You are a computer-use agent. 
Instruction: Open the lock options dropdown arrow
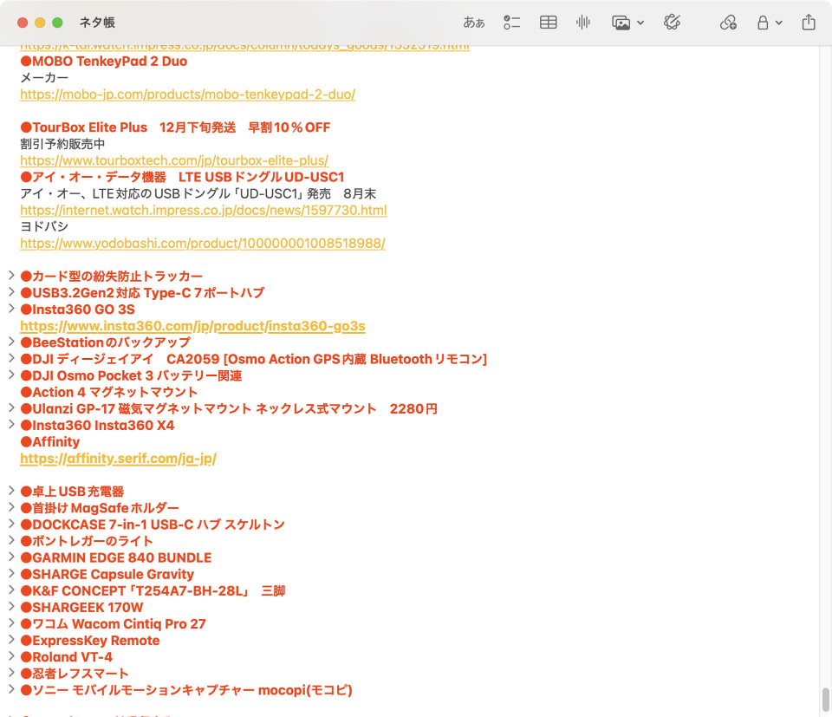pos(778,23)
